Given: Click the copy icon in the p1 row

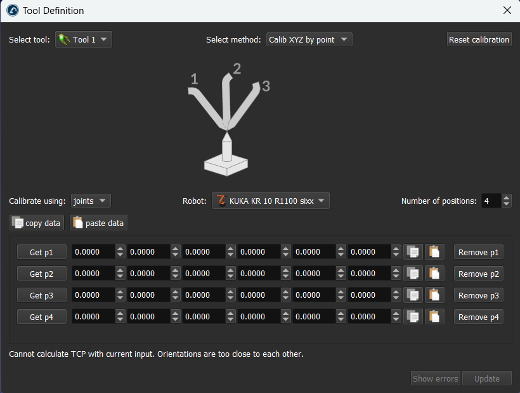Looking at the screenshot, I should click(x=413, y=252).
